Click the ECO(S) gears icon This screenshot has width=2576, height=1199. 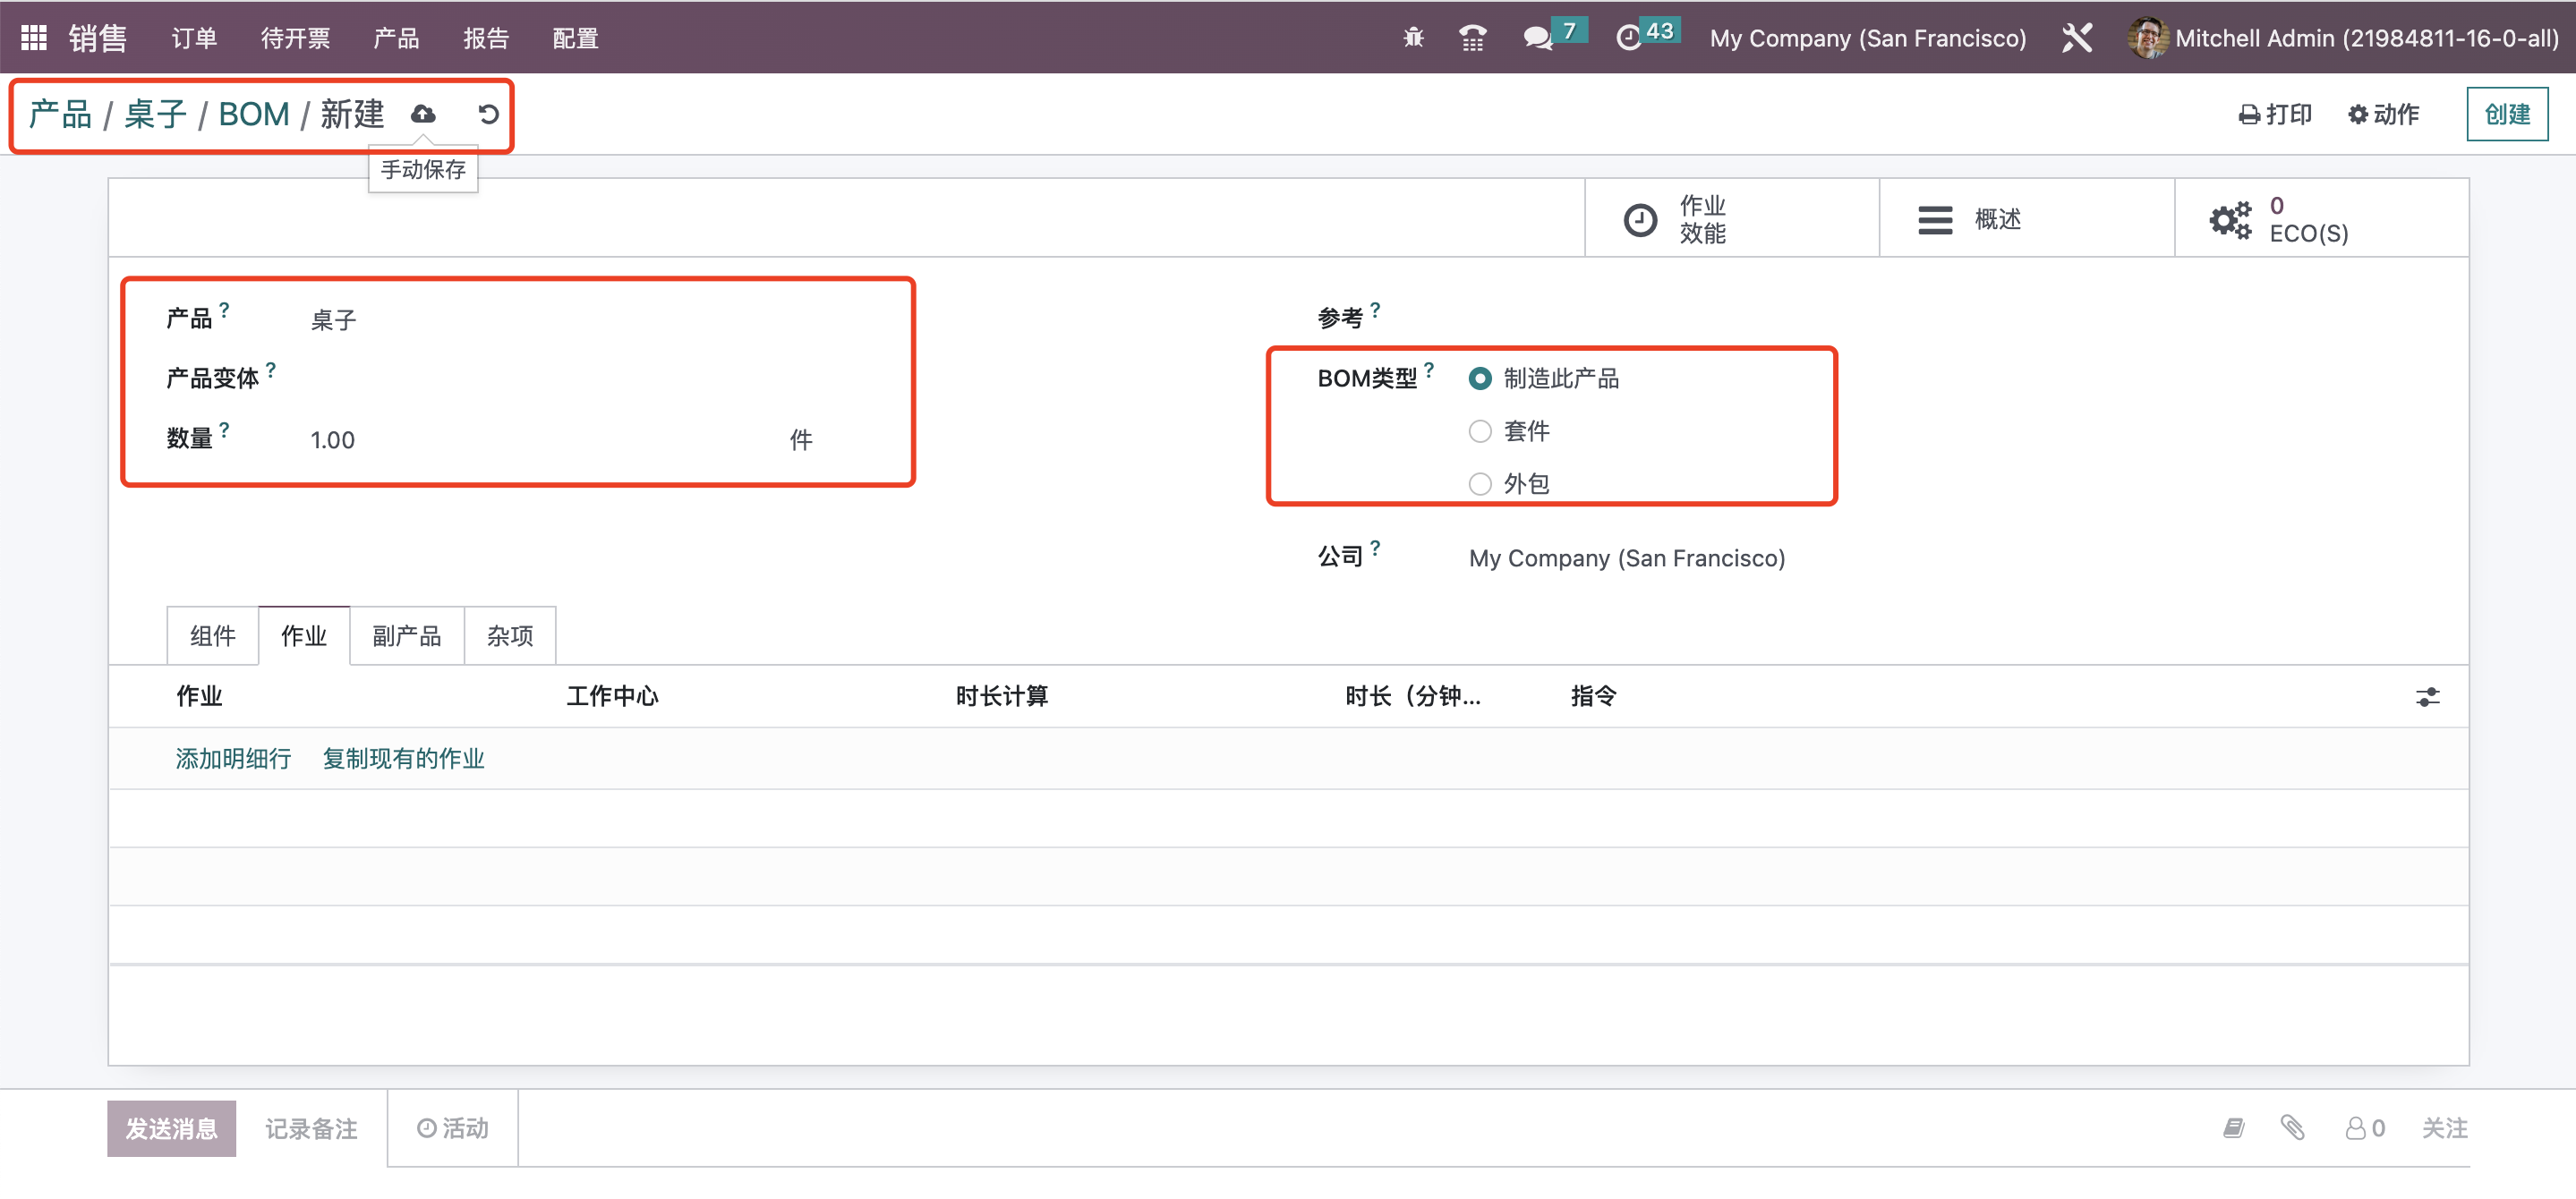point(2230,220)
